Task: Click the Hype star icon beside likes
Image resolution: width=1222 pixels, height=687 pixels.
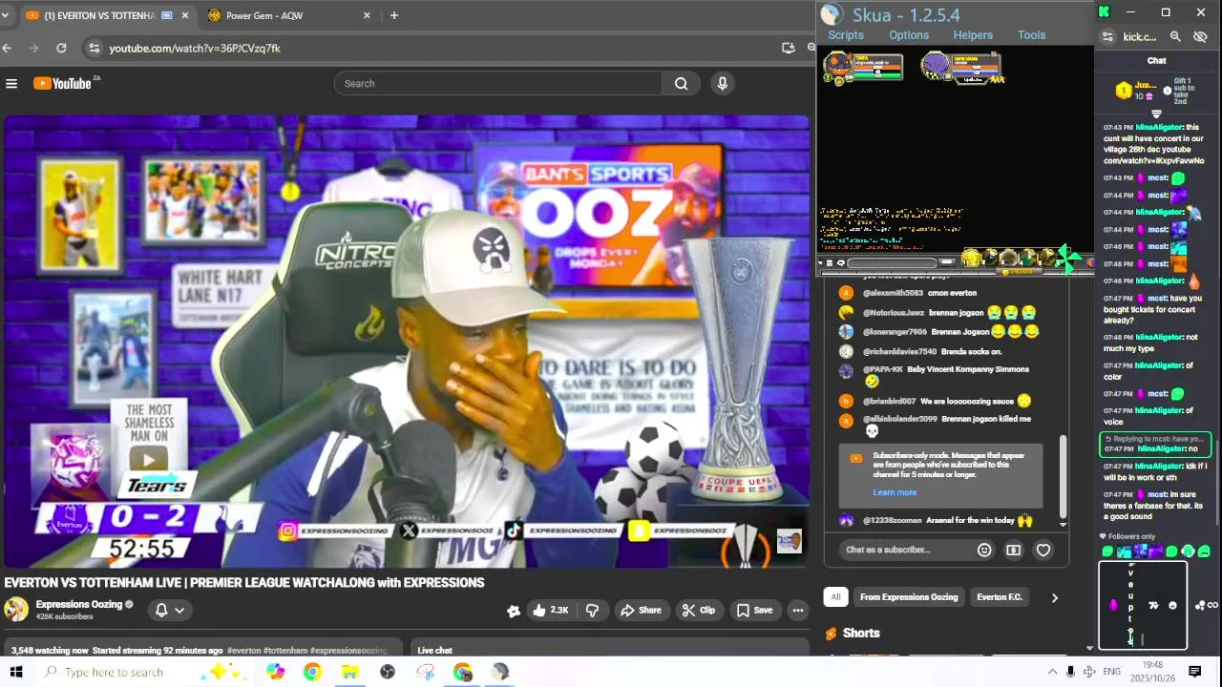Action: coord(514,611)
